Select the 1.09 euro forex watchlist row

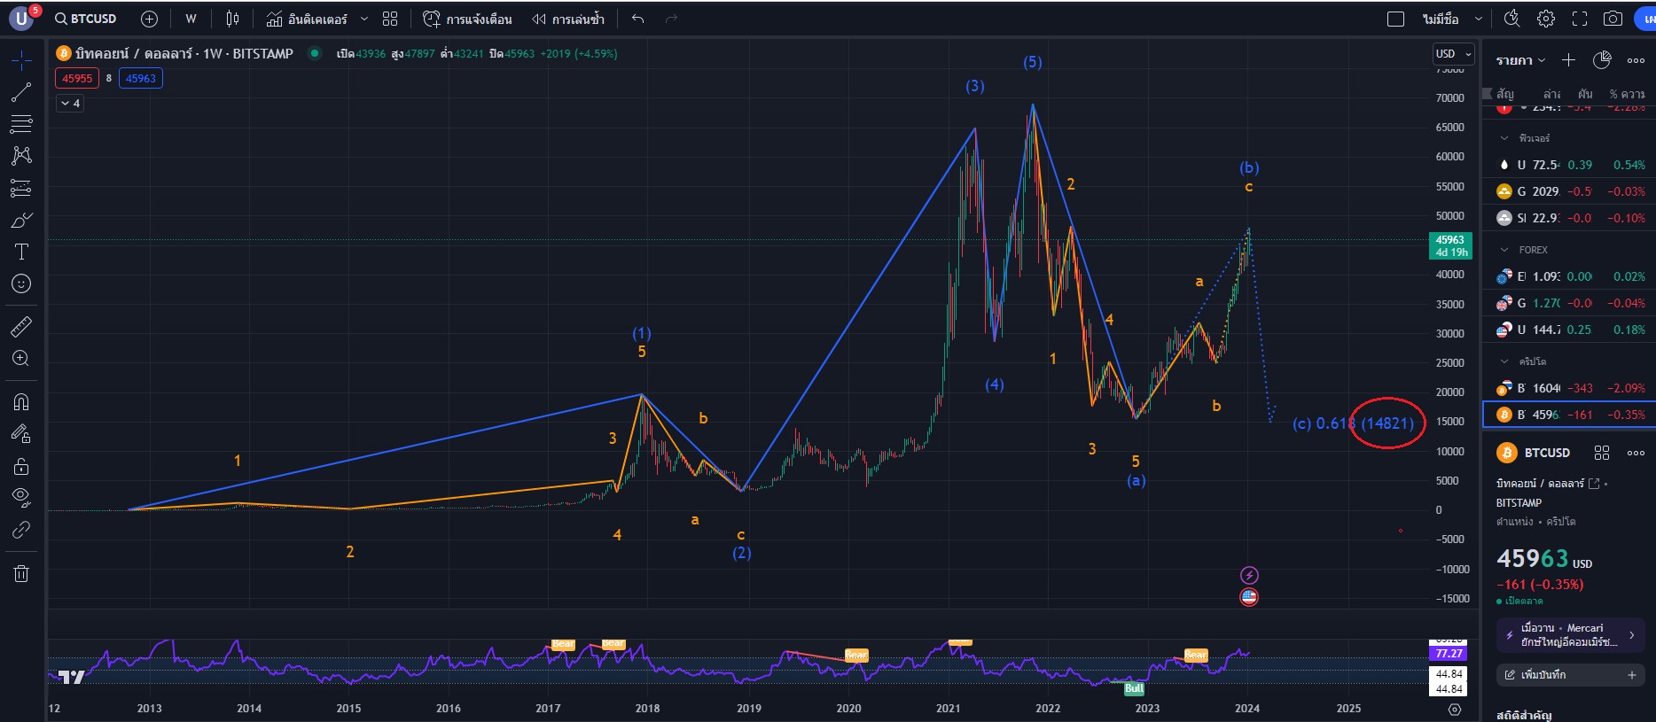1569,276
